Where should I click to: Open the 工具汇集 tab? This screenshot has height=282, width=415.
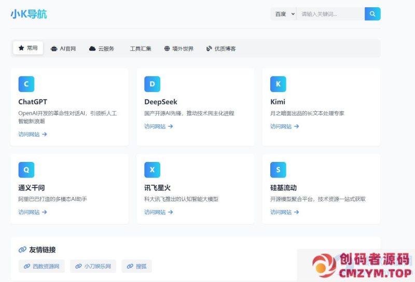pyautogui.click(x=140, y=49)
